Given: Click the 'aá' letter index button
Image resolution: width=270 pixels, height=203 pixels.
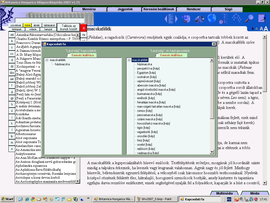Looking at the screenshot, I should [12, 35].
